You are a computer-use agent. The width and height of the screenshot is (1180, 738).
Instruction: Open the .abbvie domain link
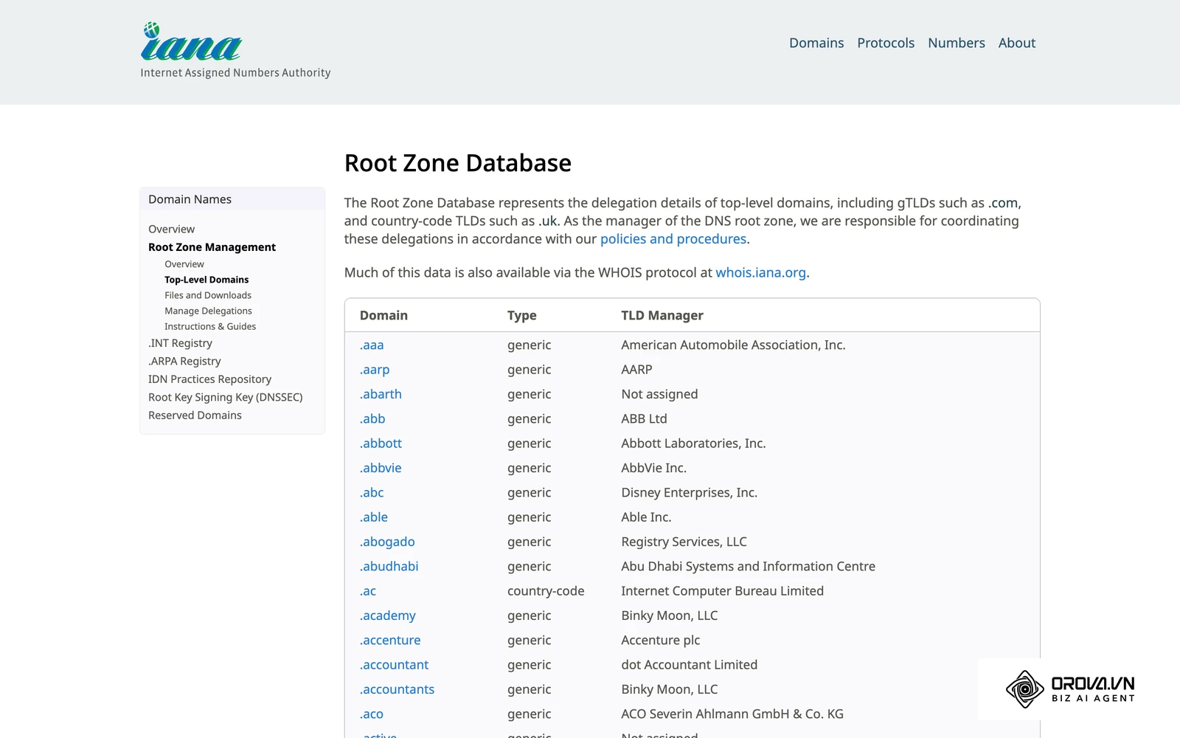(381, 468)
